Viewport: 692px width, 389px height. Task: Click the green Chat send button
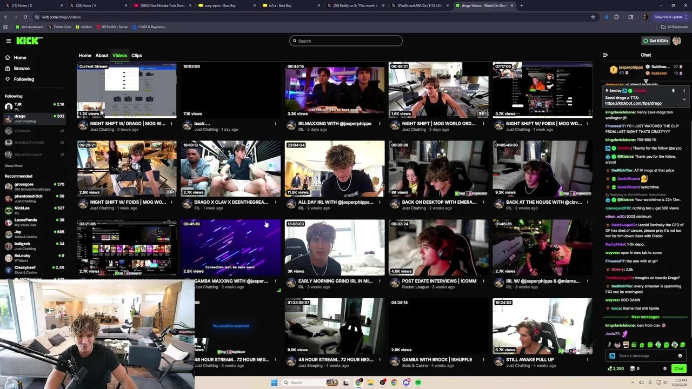tap(678, 368)
